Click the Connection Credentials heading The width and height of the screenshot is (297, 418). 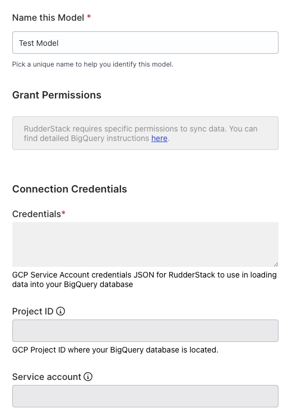[x=69, y=189]
